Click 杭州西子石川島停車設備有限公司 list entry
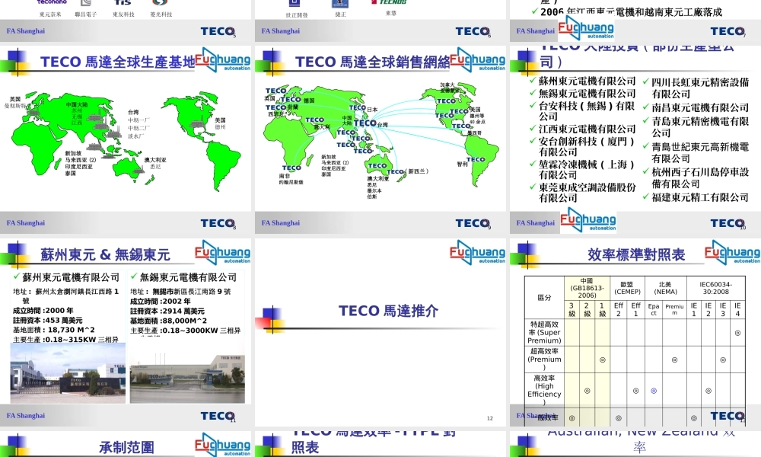Image resolution: width=761 pixels, height=457 pixels. coord(699,177)
